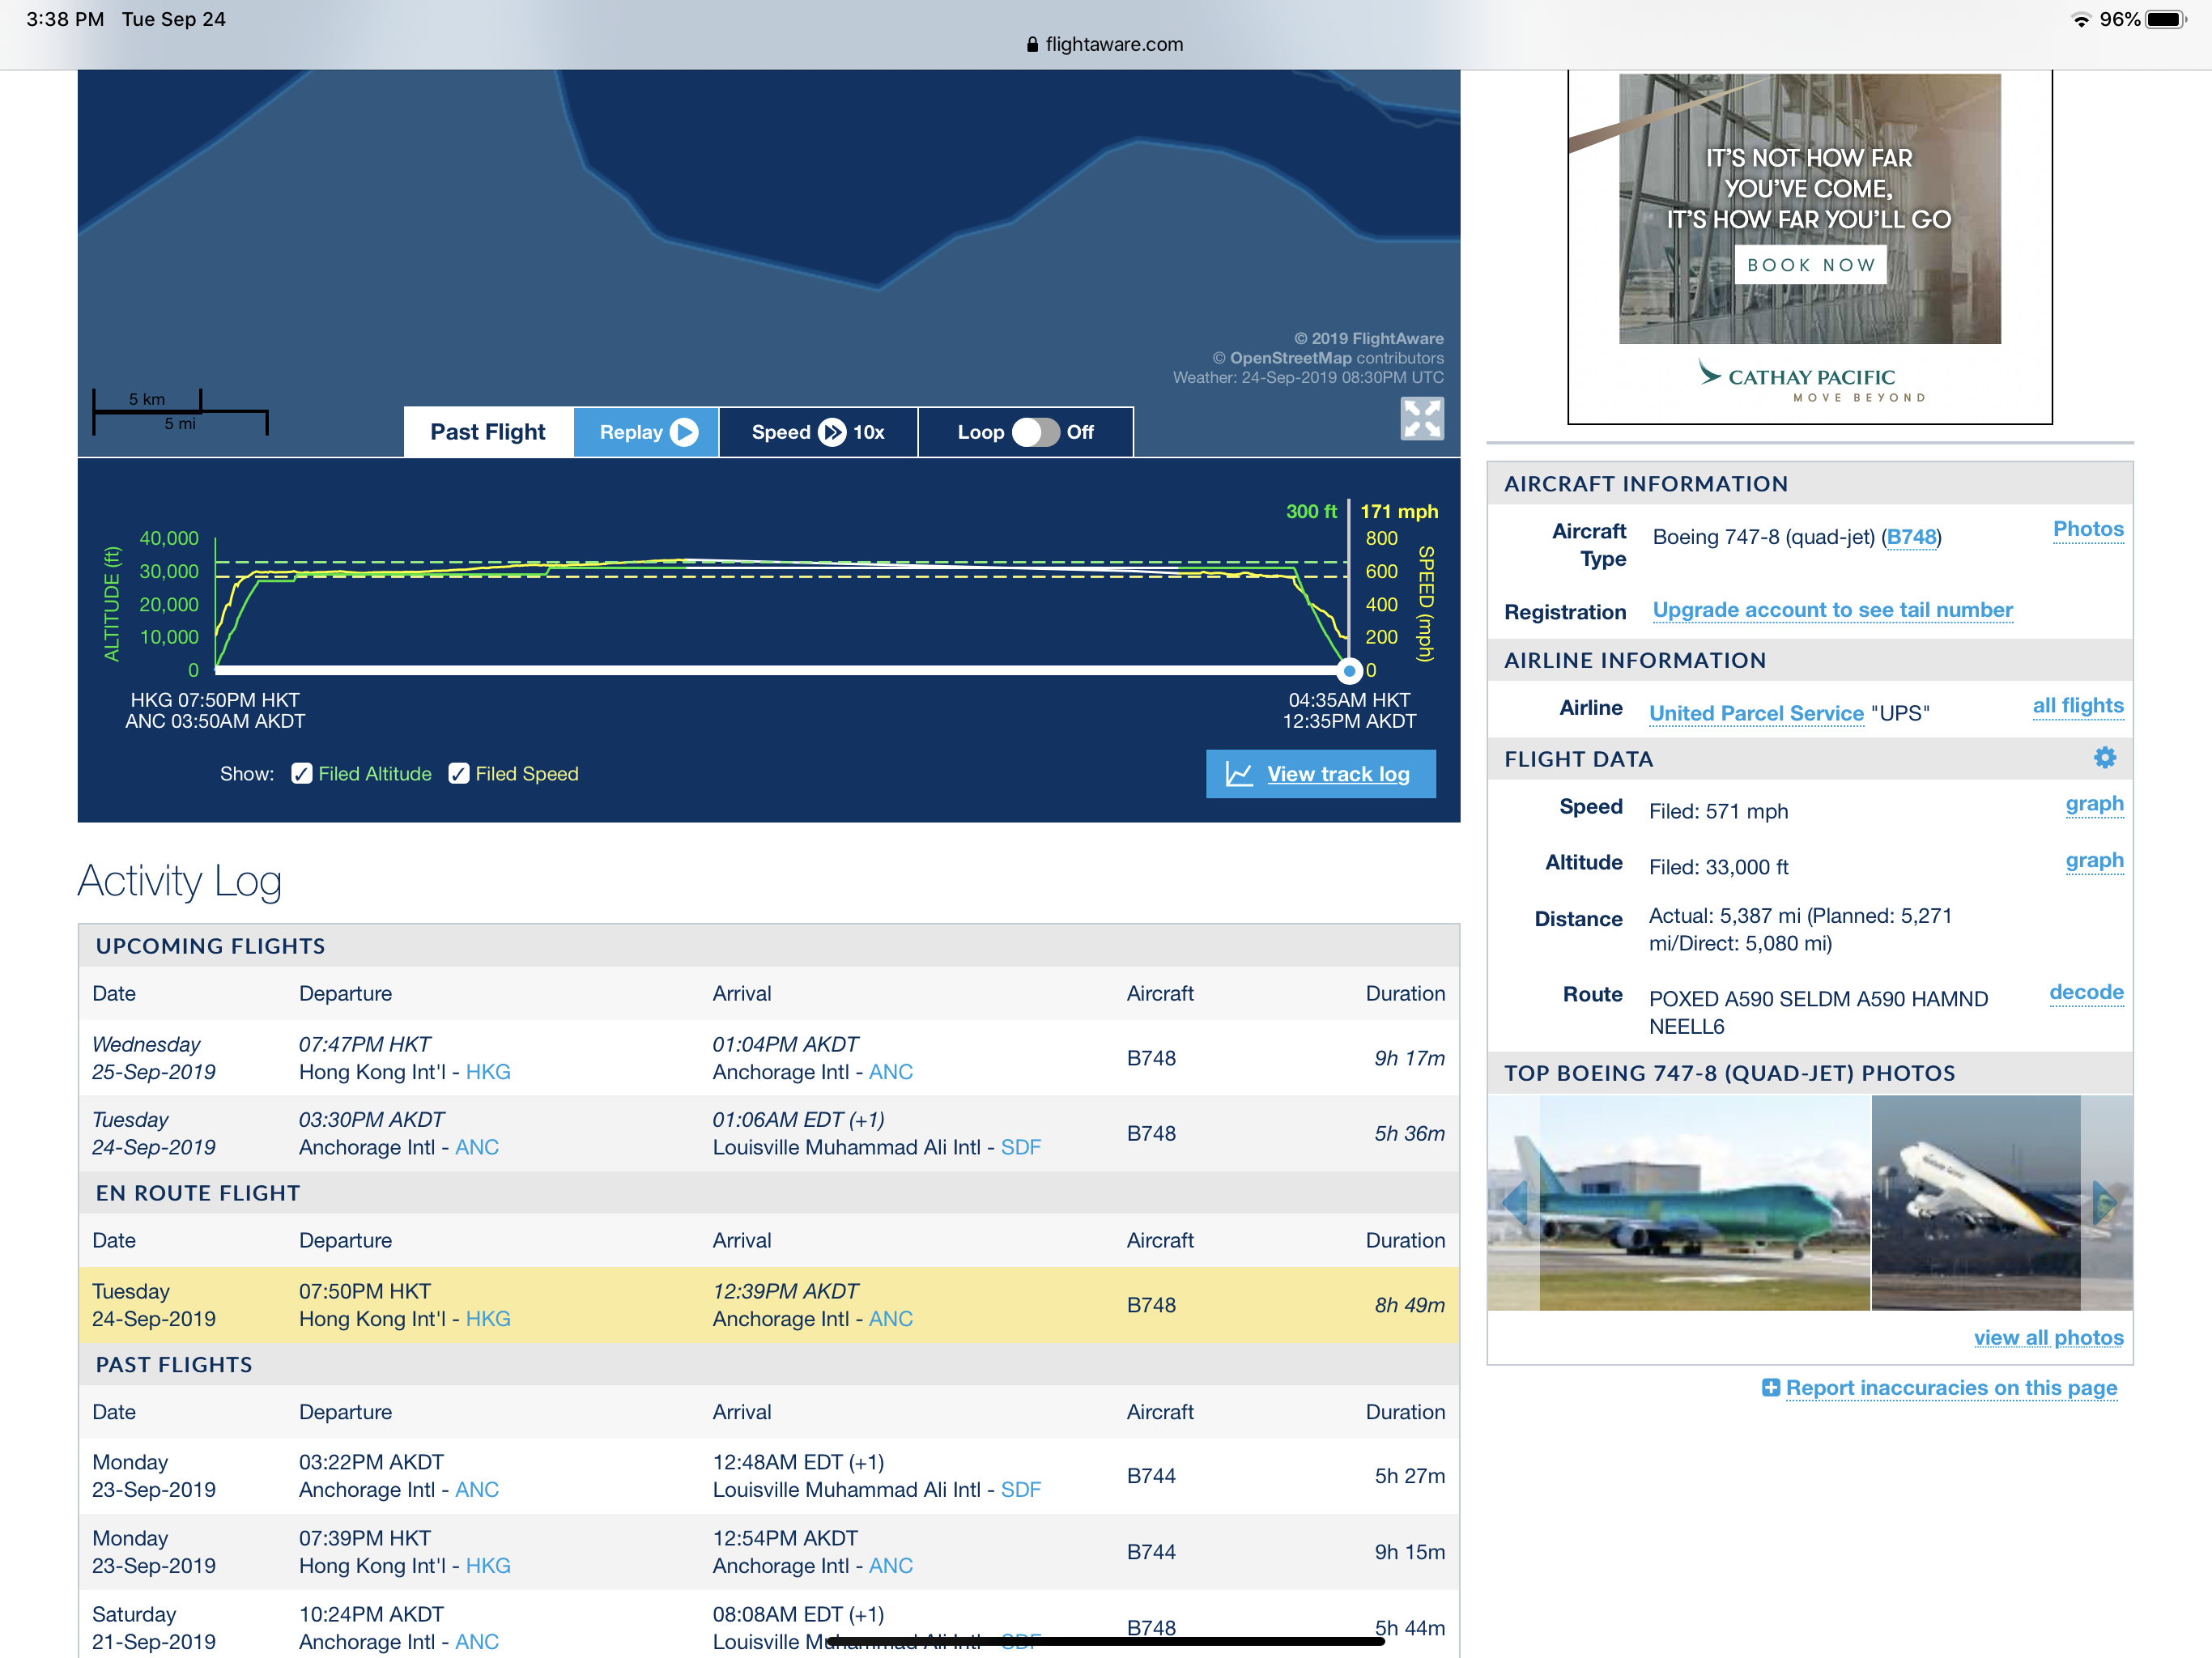This screenshot has width=2212, height=1658.
Task: Uncheck the Filed Altitude checkbox
Action: (x=301, y=774)
